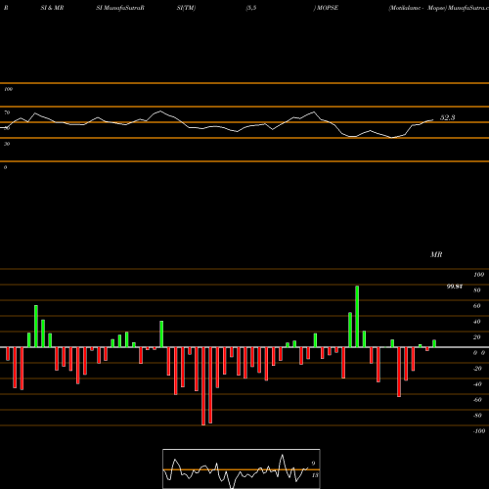The width and height of the screenshot is (489, 489).
Task: Click the RSI current value 52.3 label
Action: [x=447, y=117]
